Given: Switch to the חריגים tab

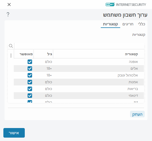Looking at the screenshot, I should coord(128,24).
